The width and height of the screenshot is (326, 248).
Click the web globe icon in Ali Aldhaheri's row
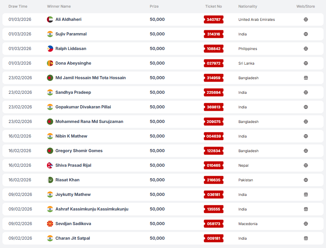point(306,19)
